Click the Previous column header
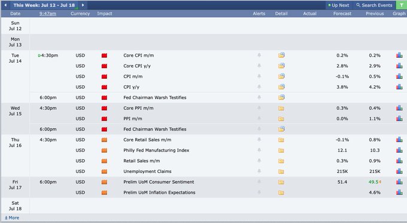This screenshot has width=407, height=223. click(x=375, y=14)
